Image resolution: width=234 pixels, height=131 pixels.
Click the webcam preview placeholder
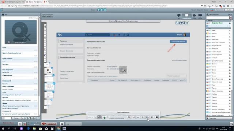20,32
